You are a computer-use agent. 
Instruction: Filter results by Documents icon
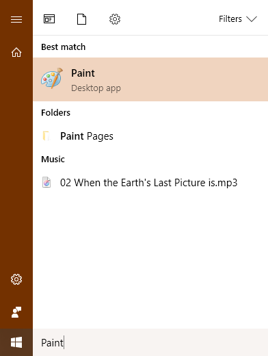[x=81, y=19]
